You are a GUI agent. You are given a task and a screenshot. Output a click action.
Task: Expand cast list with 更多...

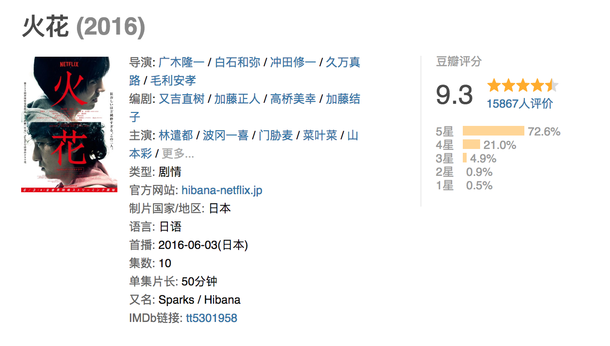click(178, 154)
